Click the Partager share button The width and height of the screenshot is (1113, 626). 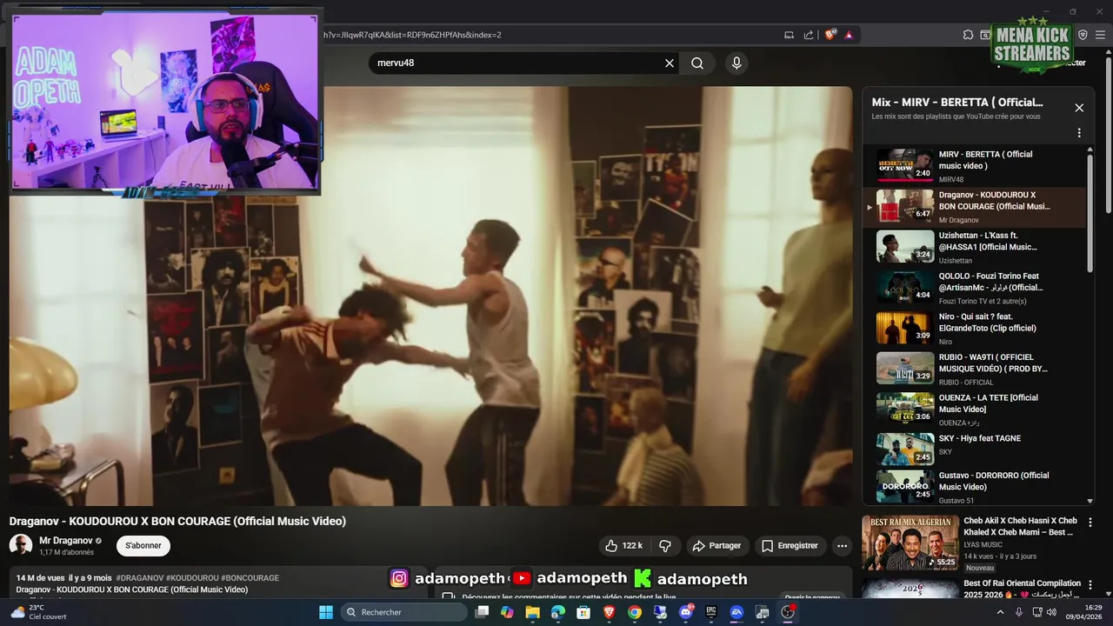pyautogui.click(x=716, y=546)
